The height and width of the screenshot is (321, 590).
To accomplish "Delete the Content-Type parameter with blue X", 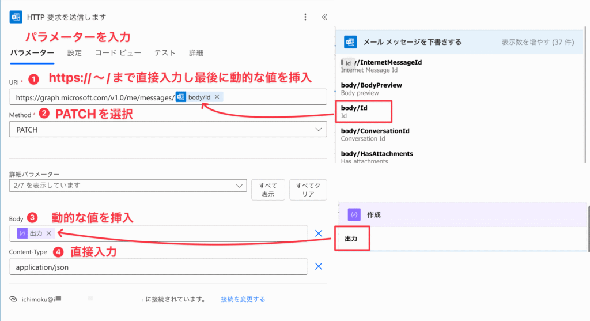I will point(318,266).
